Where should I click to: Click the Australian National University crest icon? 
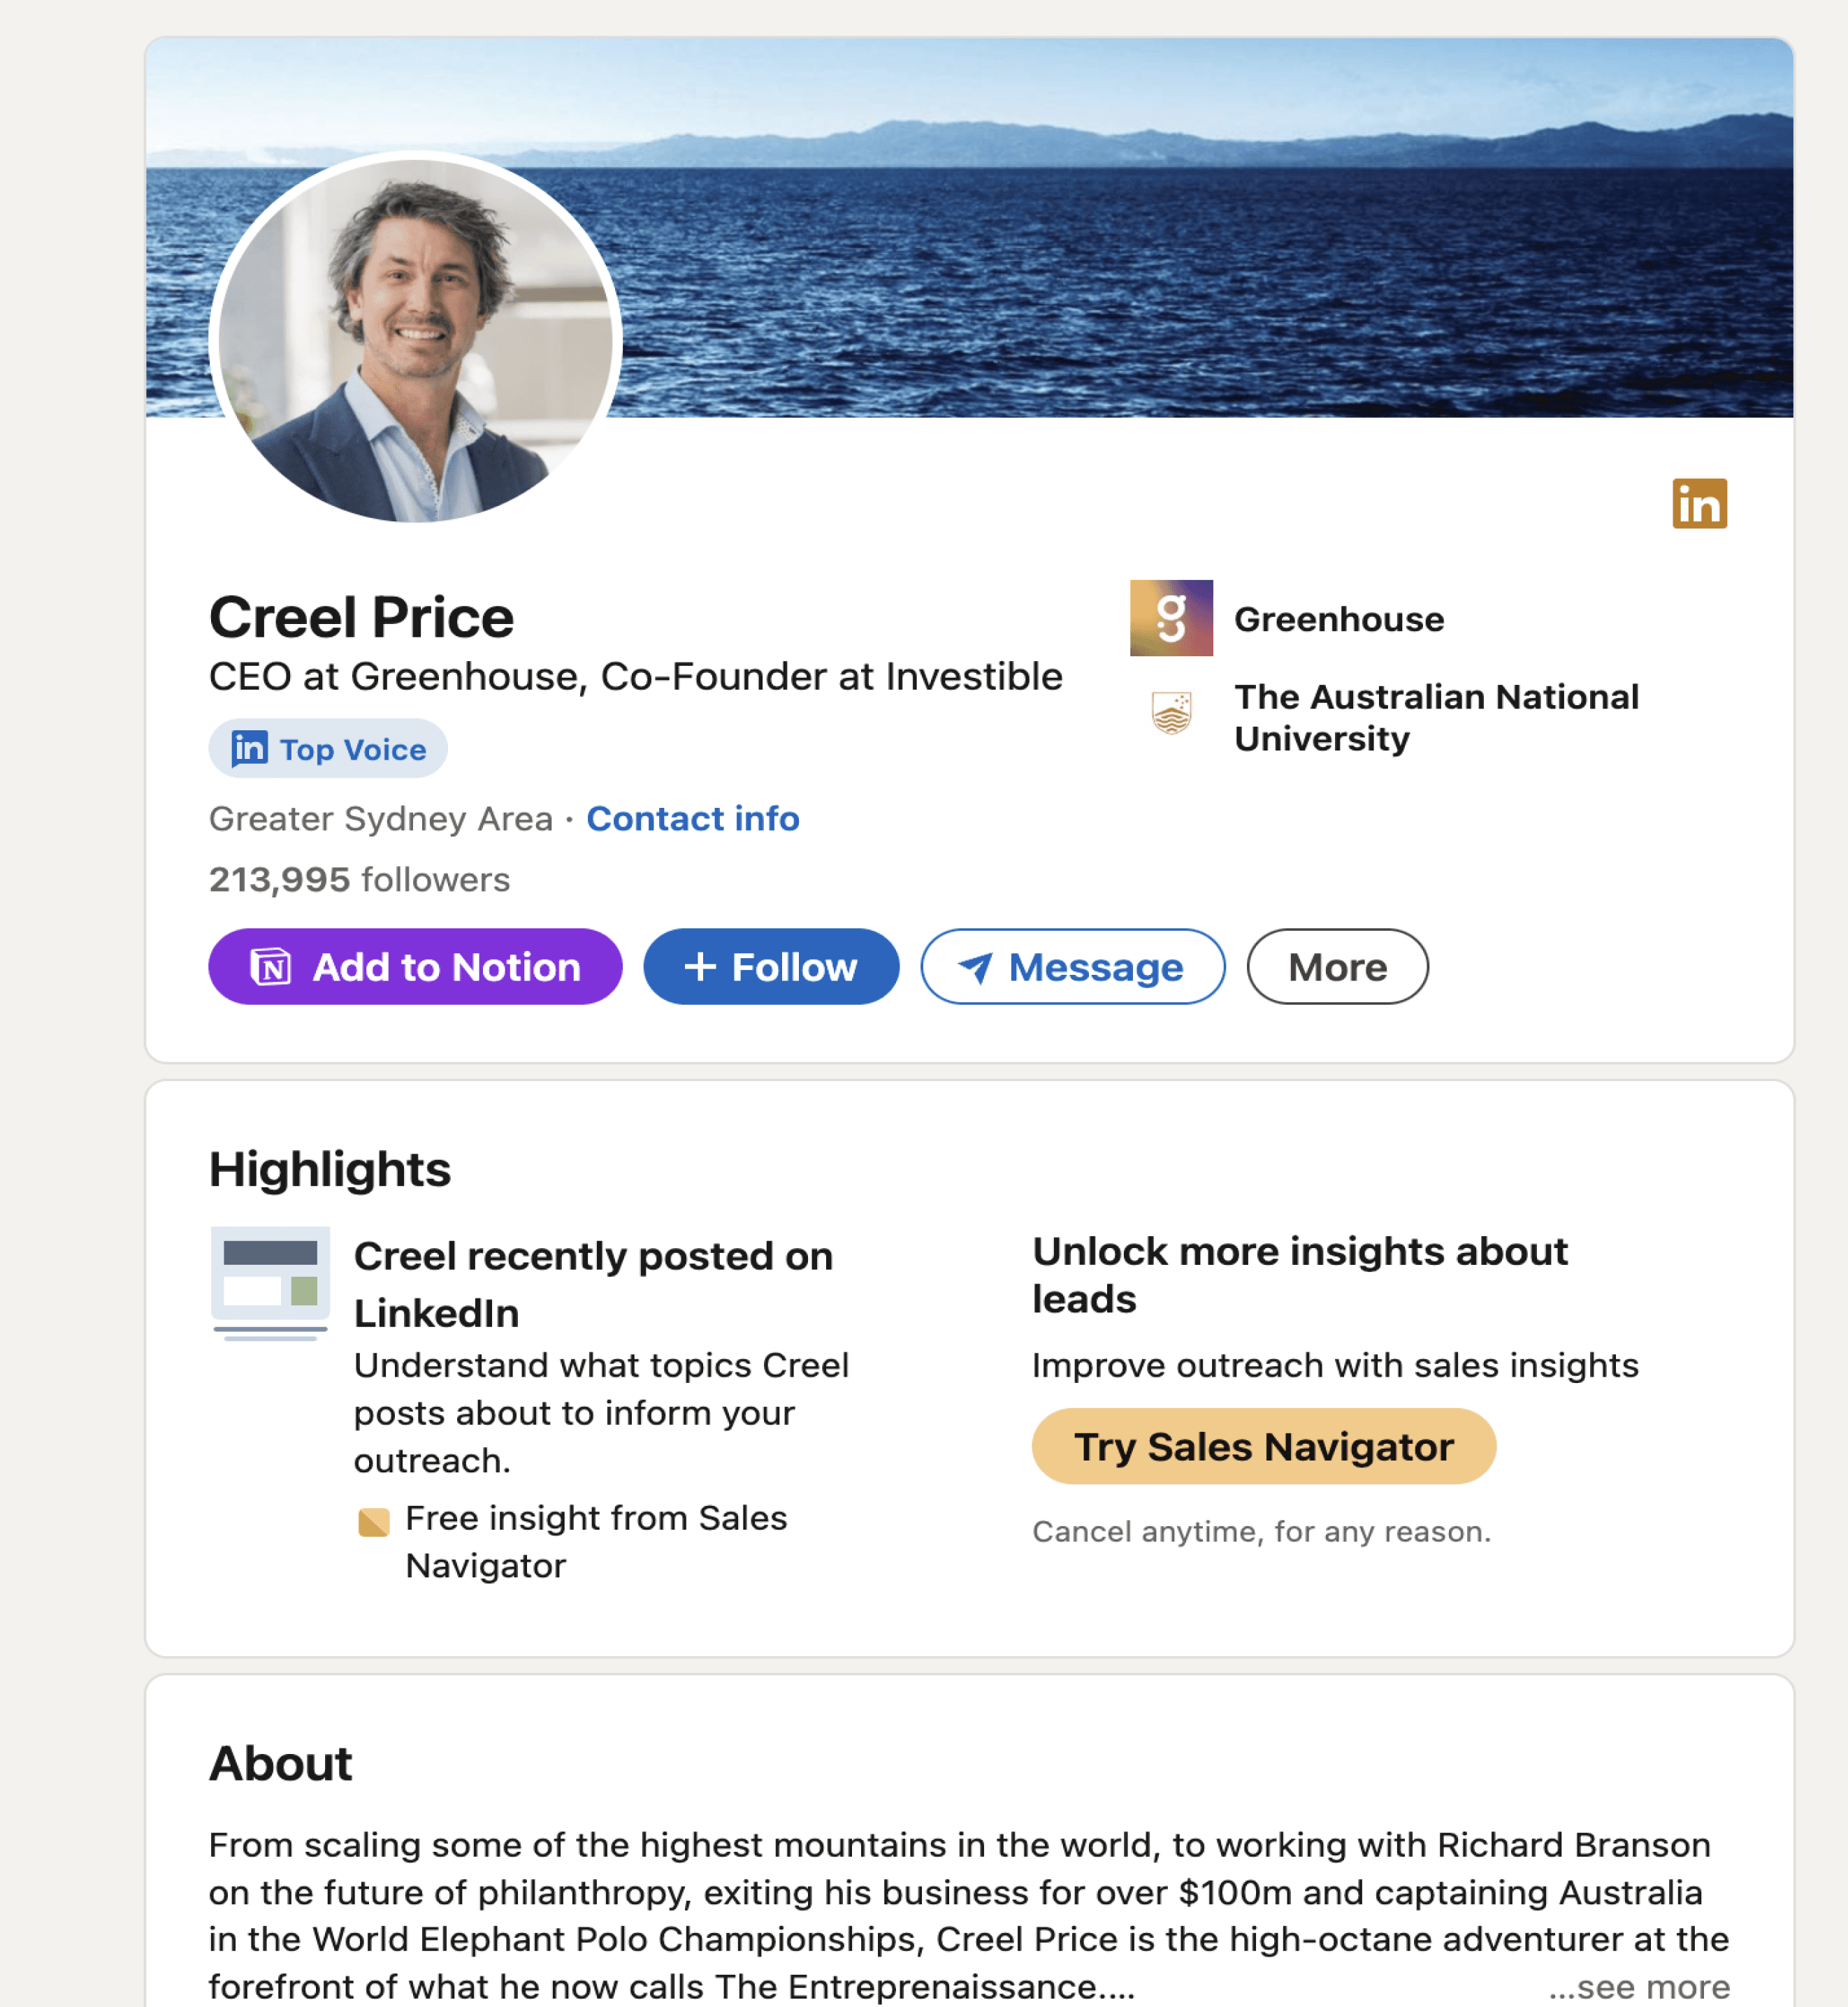[x=1171, y=713]
